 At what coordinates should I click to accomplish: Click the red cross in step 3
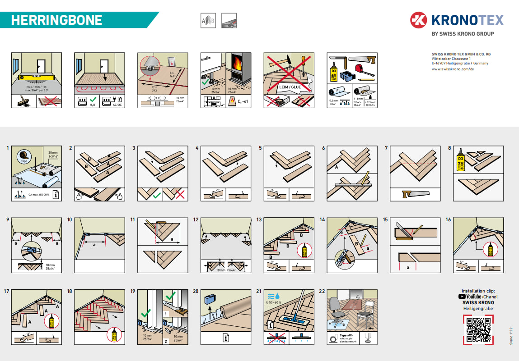[180, 195]
